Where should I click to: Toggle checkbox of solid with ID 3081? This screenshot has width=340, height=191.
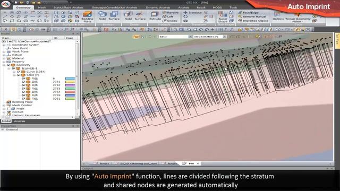[23, 99]
